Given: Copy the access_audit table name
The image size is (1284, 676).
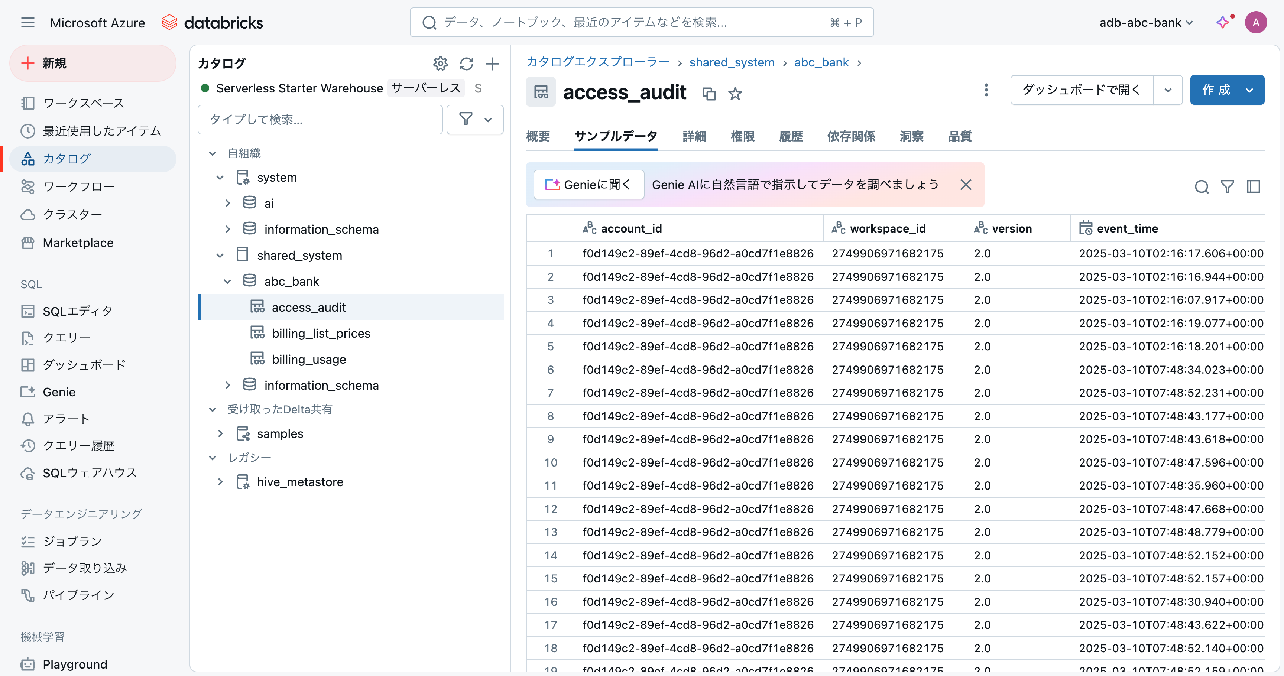Looking at the screenshot, I should pyautogui.click(x=709, y=94).
